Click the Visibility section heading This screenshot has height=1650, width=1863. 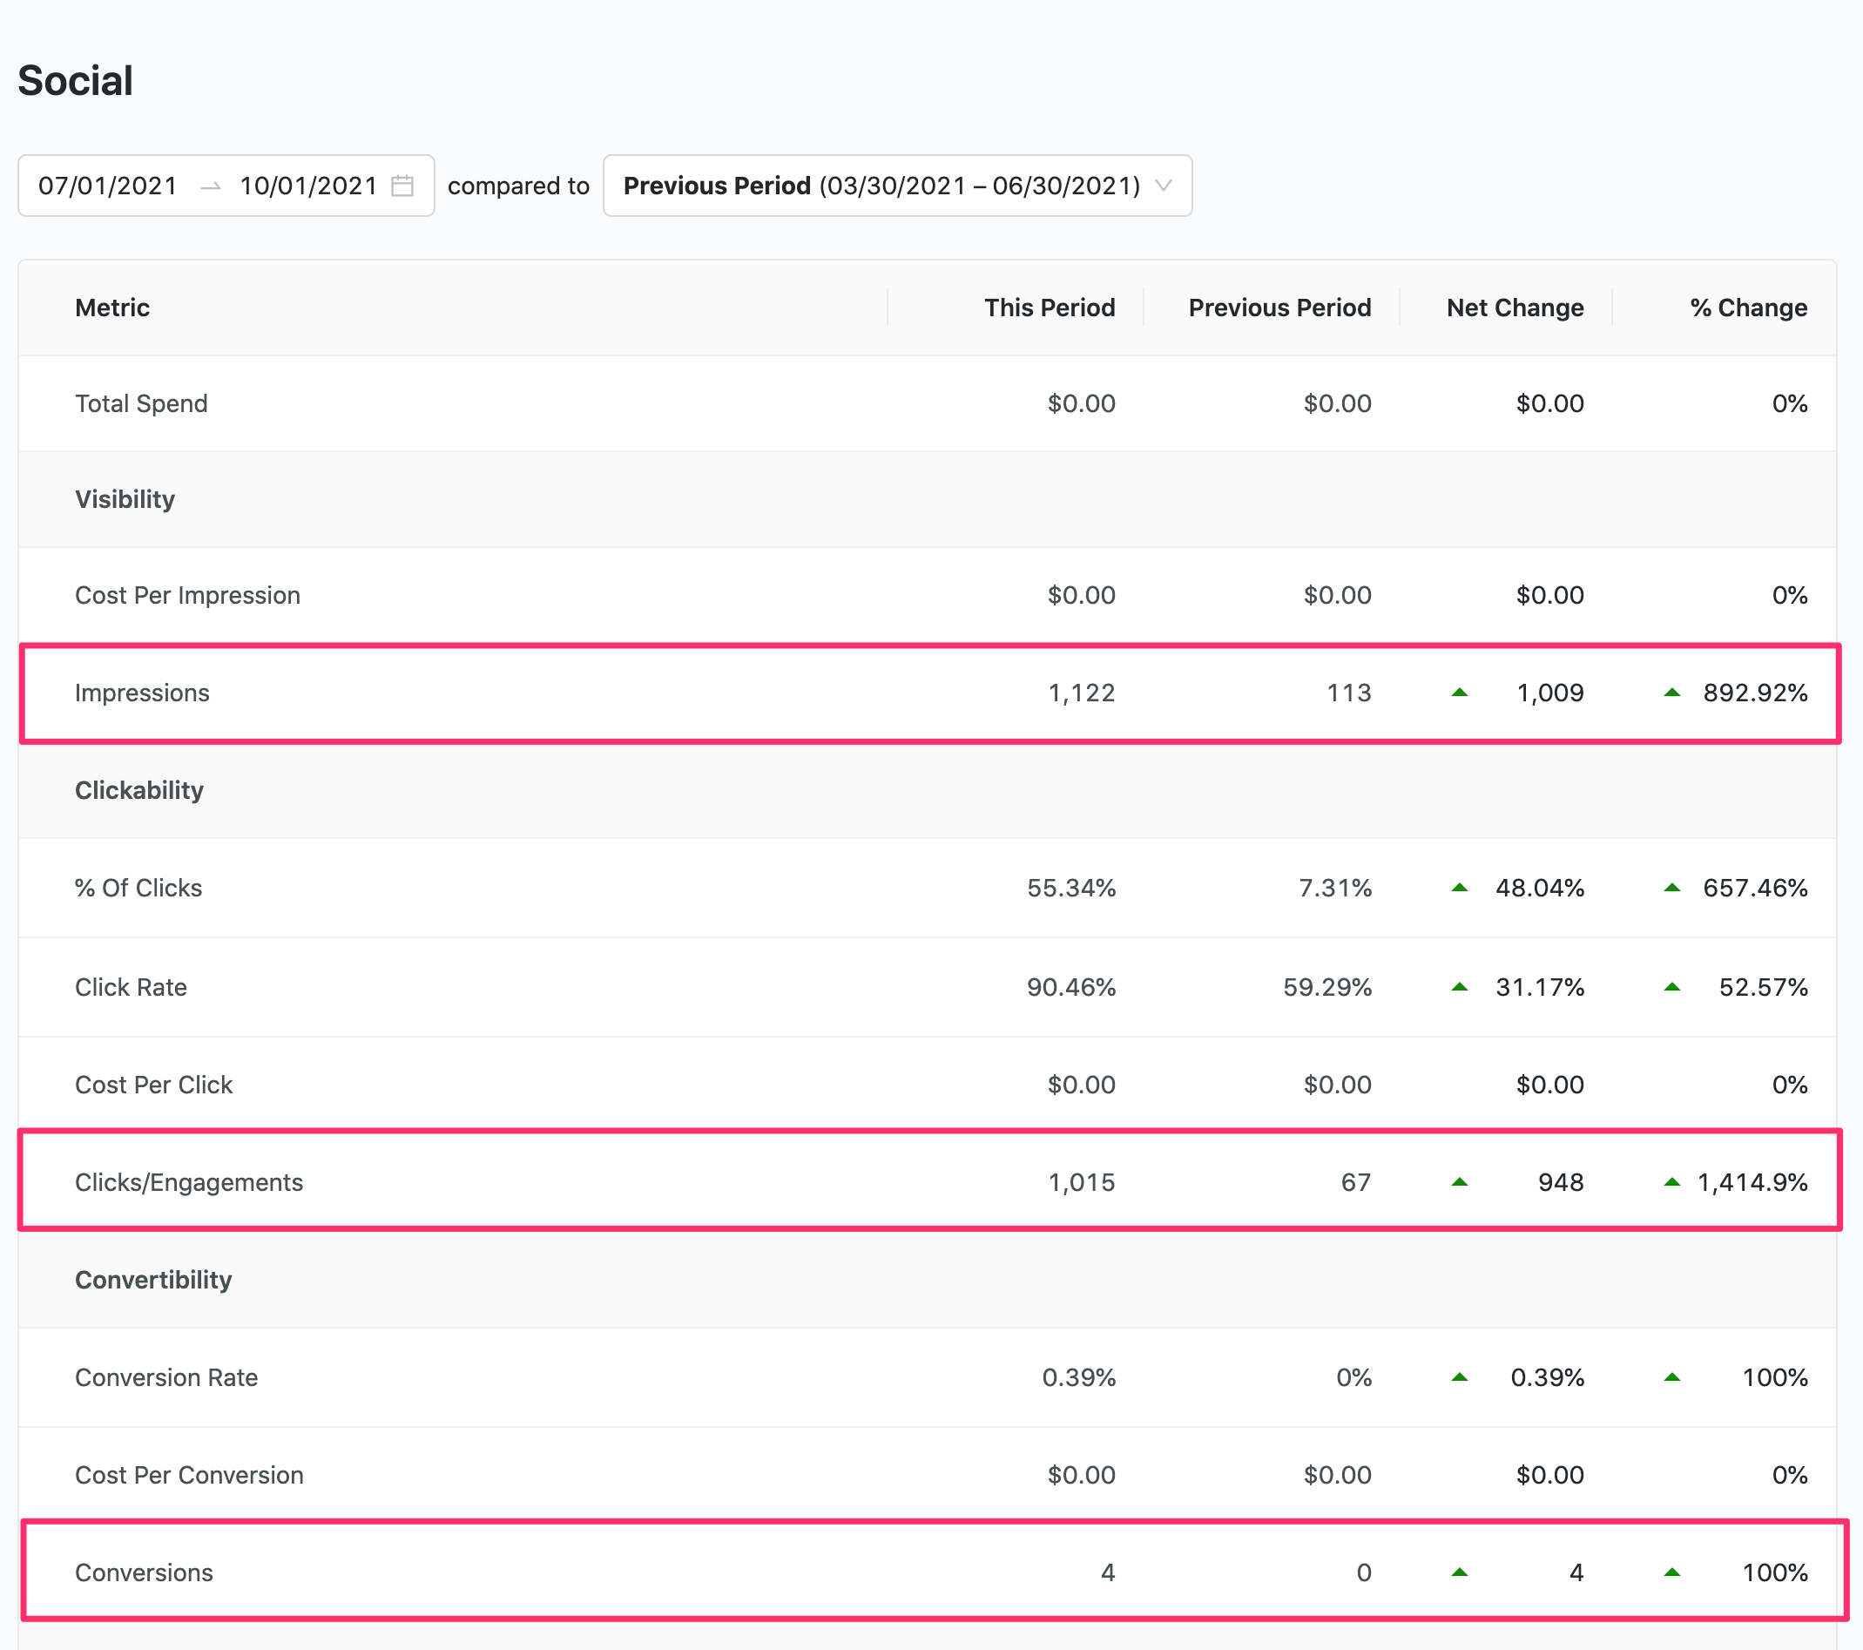point(125,499)
